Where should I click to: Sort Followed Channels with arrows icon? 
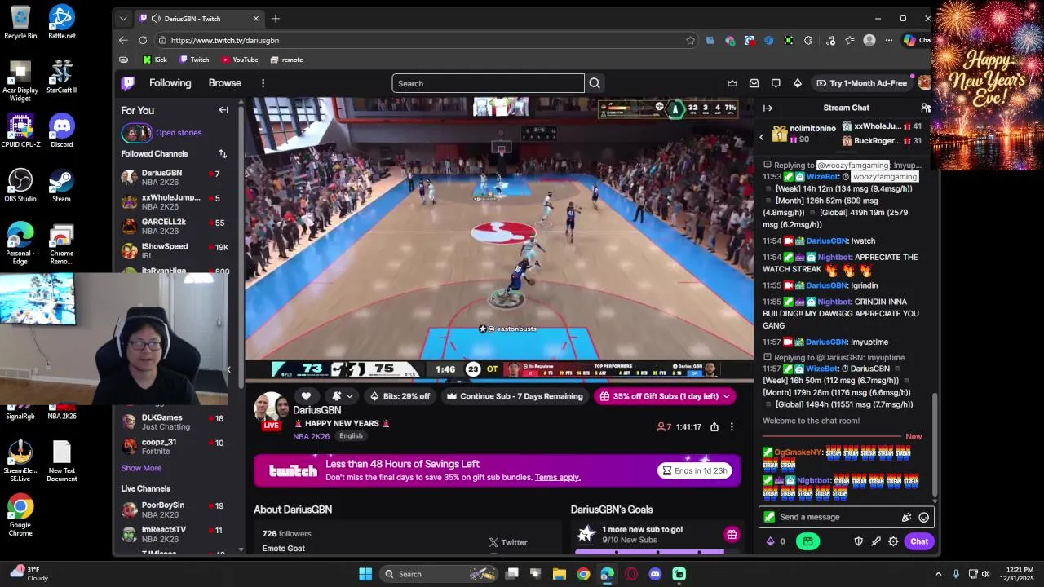(x=223, y=153)
